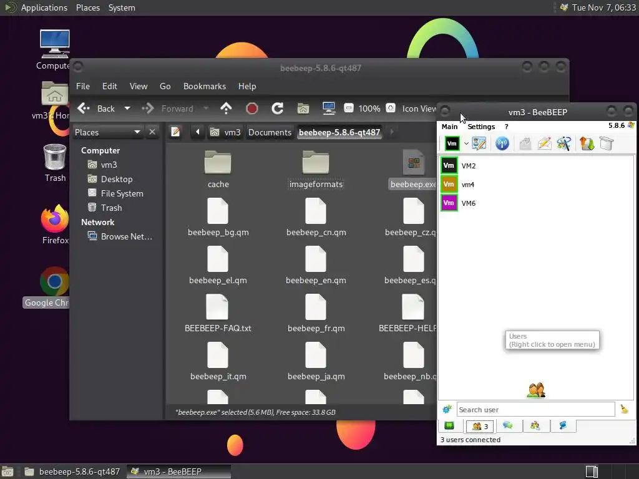Open the edit profile icon in BeeBEEP
Screen dimensions: 639x479
pos(479,143)
